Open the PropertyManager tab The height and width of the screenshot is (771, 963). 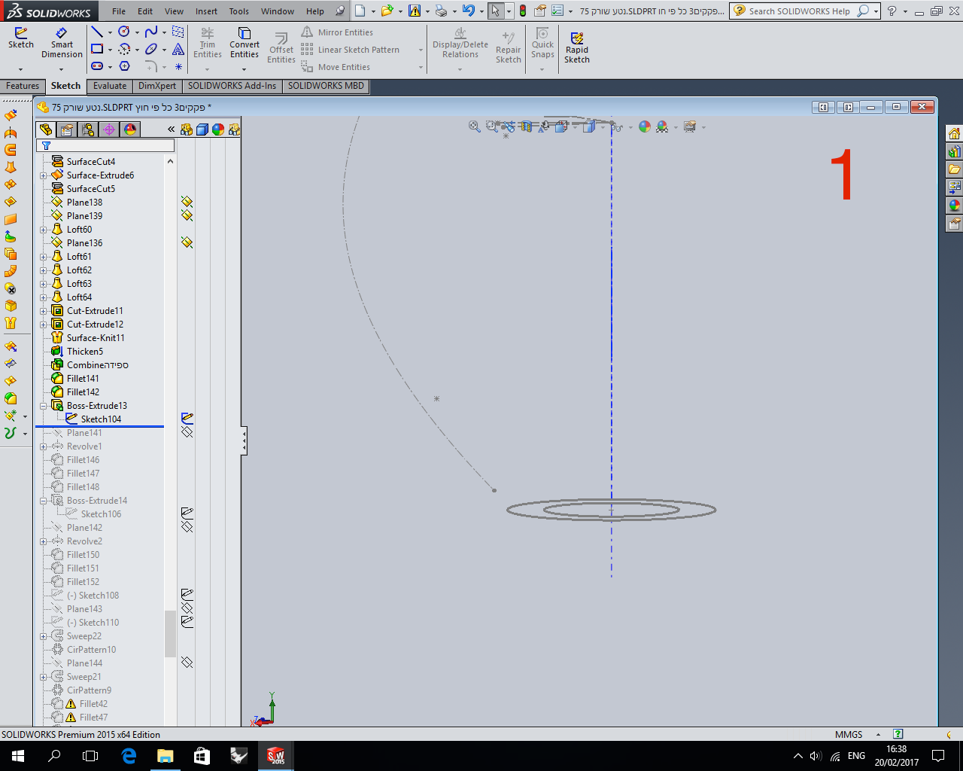click(x=67, y=130)
